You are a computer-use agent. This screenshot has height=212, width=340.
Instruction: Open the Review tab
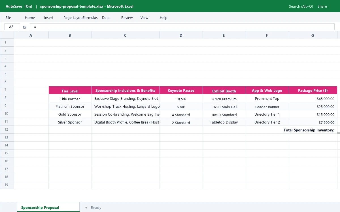127,18
